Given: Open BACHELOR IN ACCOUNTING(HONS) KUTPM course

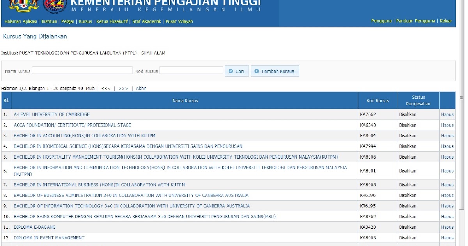Looking at the screenshot, I should [x=85, y=136].
